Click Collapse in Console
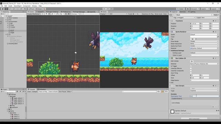Image resolution: width=221 pixels, height=124 pixels. (35, 92)
